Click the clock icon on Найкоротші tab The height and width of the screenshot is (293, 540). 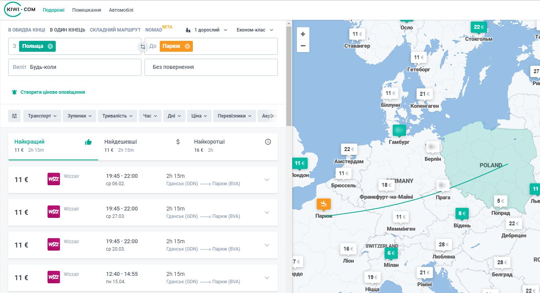(x=268, y=142)
